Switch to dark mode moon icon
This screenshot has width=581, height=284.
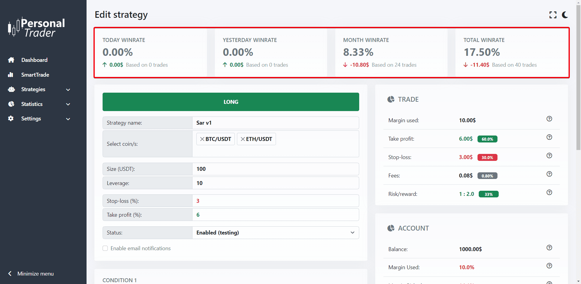tap(565, 15)
